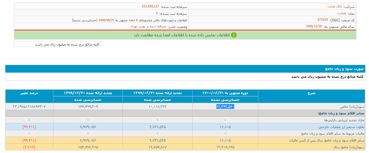Click the دوره منتهی به ۱۴۰۰/۰۶/۳۱ column header
This screenshot has height=153, width=369.
click(x=225, y=93)
